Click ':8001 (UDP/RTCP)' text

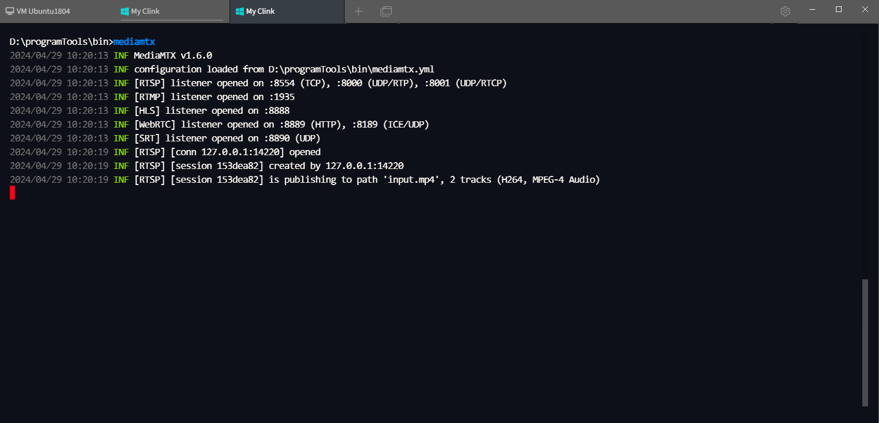(466, 83)
